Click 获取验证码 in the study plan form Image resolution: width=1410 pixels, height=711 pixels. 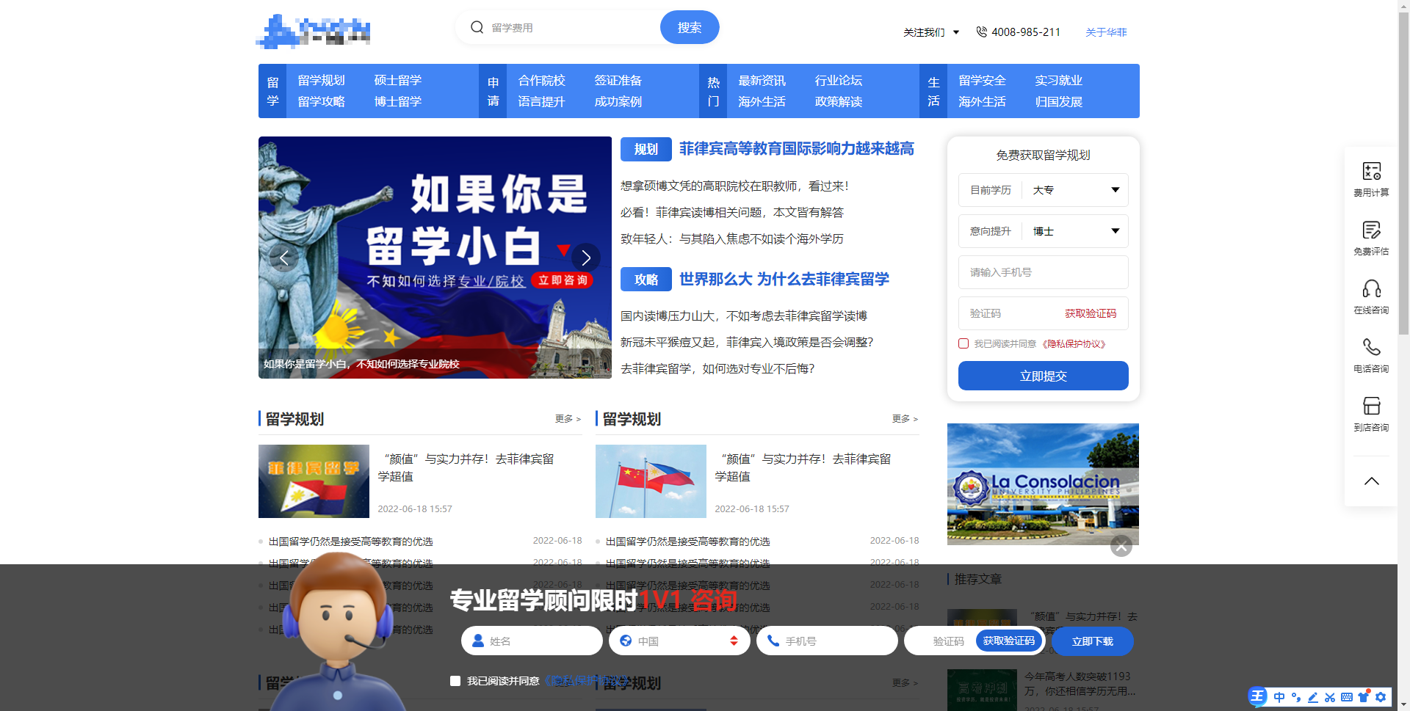tap(1091, 313)
